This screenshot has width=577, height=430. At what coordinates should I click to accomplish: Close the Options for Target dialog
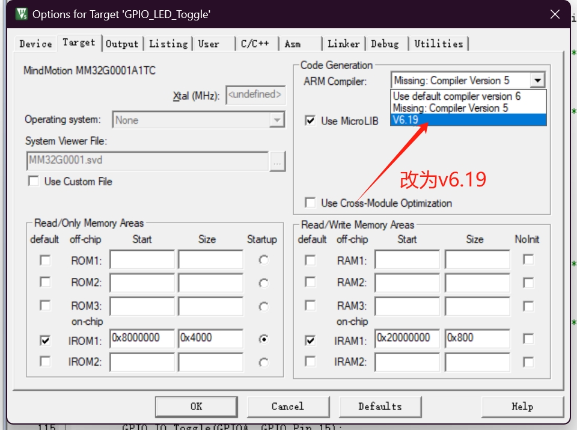click(555, 14)
